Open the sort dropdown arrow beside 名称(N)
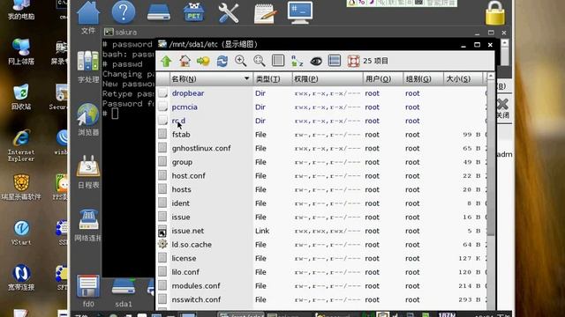The height and width of the screenshot is (317, 565). [247, 78]
